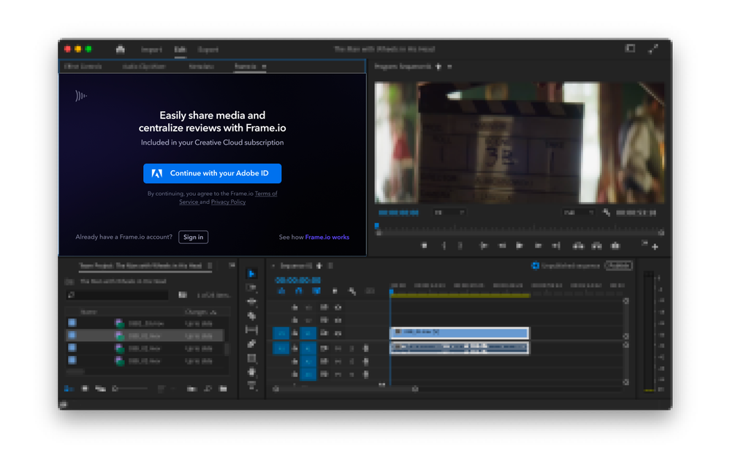730x469 pixels.
Task: Toggle Snap in Timeline
Action: 298,291
